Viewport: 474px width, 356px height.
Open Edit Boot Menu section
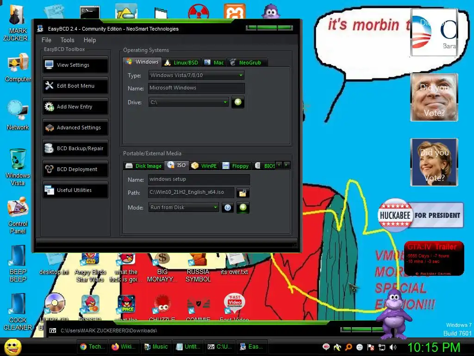pos(75,86)
